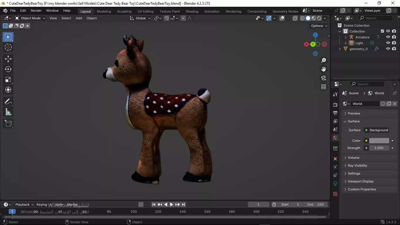This screenshot has width=400, height=225.
Task: Open the Physics properties tab
Action: 335,167
